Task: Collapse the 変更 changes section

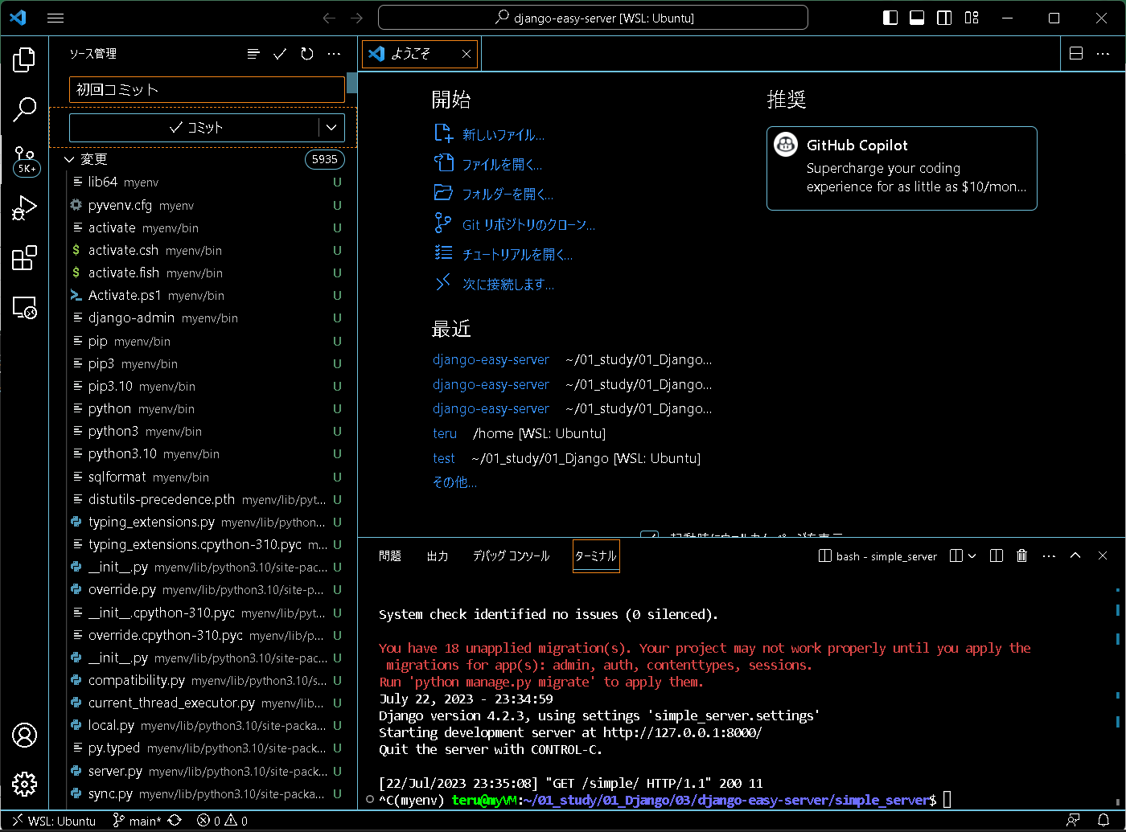Action: click(x=69, y=159)
